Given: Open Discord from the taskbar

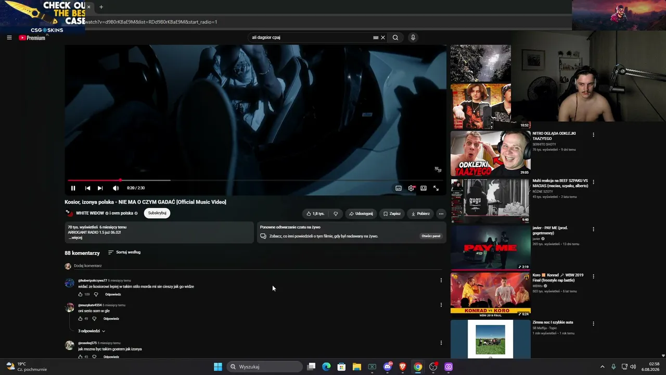Looking at the screenshot, I should tap(388, 367).
